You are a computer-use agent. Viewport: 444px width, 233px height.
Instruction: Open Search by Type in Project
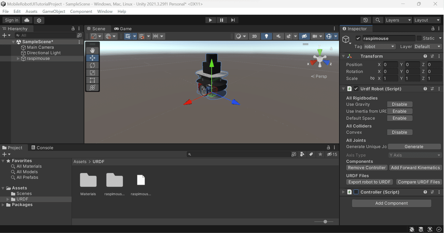click(303, 154)
